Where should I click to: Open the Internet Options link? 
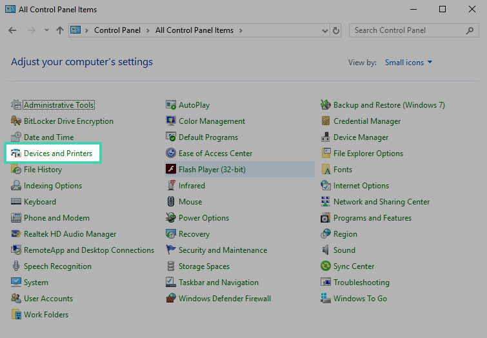361,186
